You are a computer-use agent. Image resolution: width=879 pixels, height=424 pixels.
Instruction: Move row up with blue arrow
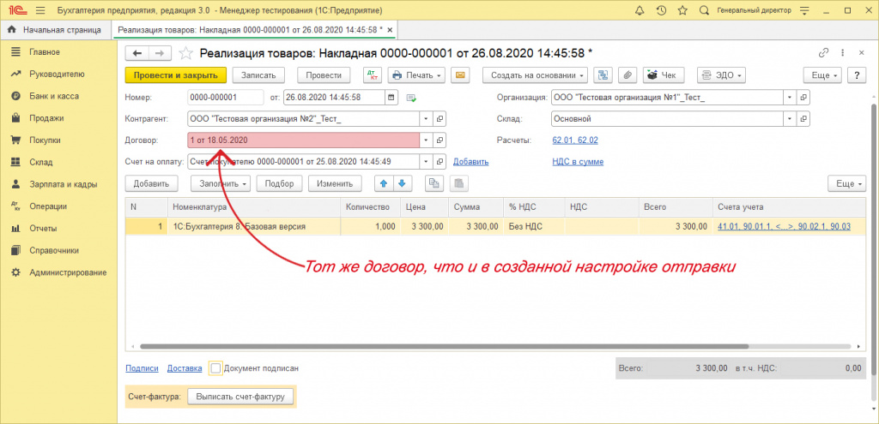pos(384,183)
